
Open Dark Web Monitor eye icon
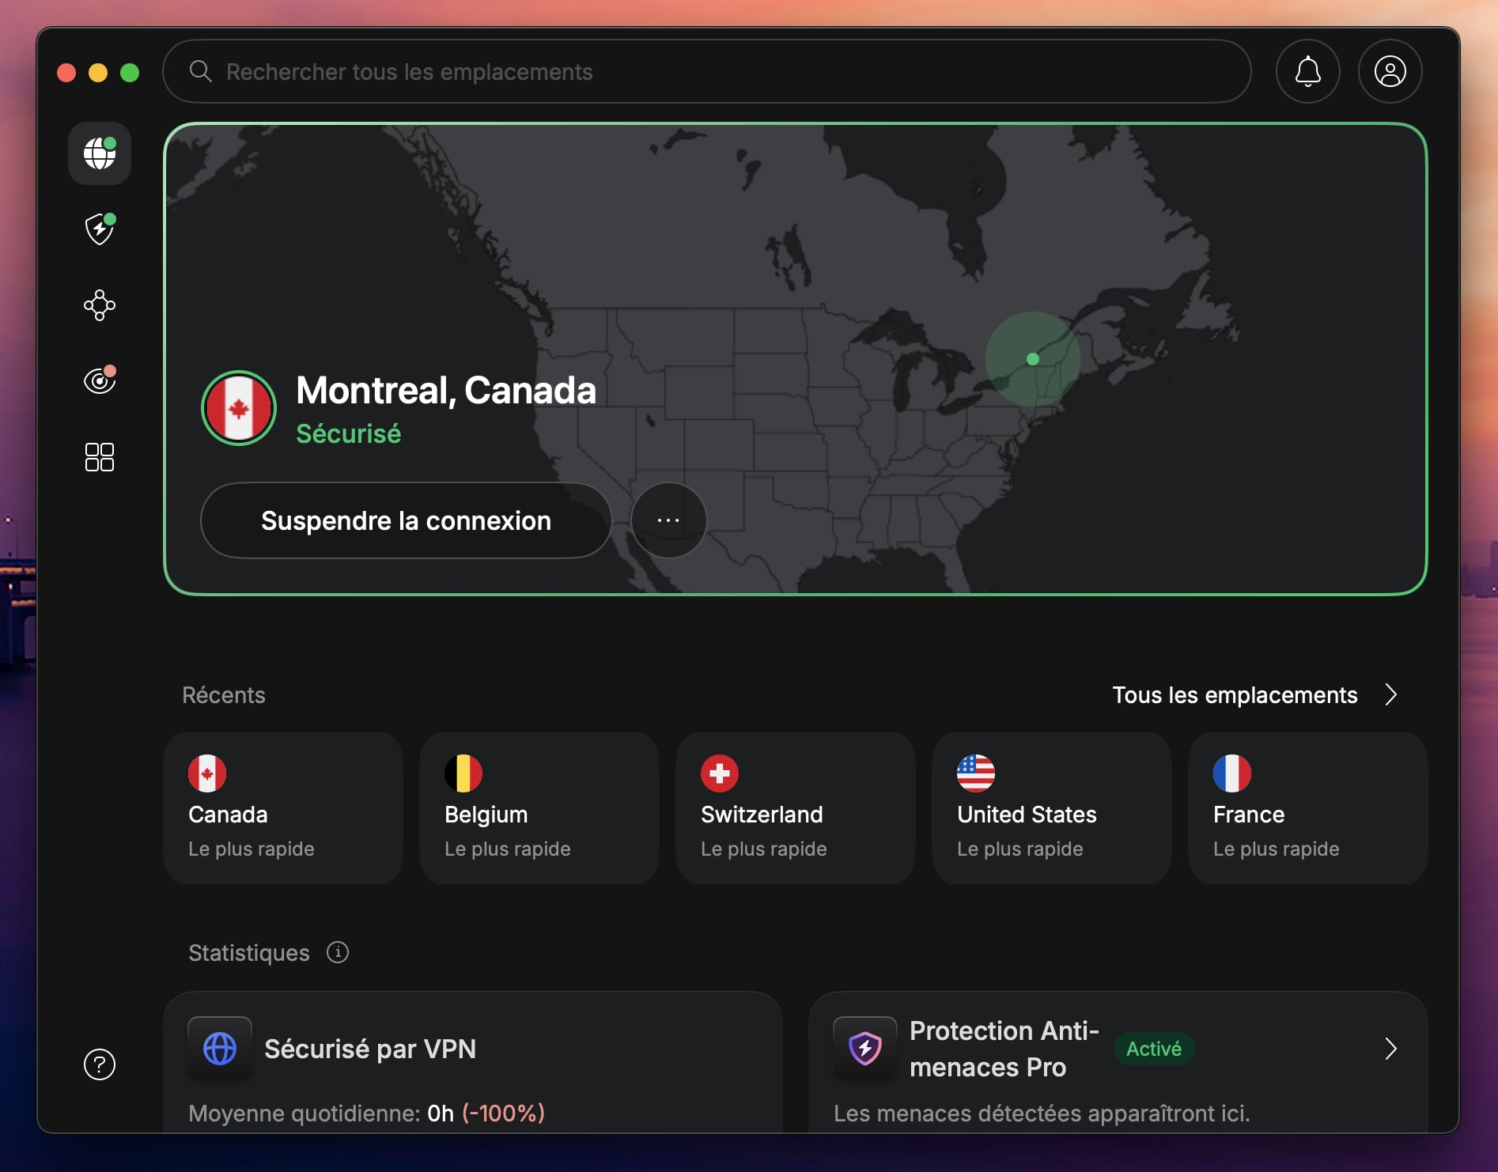(x=99, y=380)
